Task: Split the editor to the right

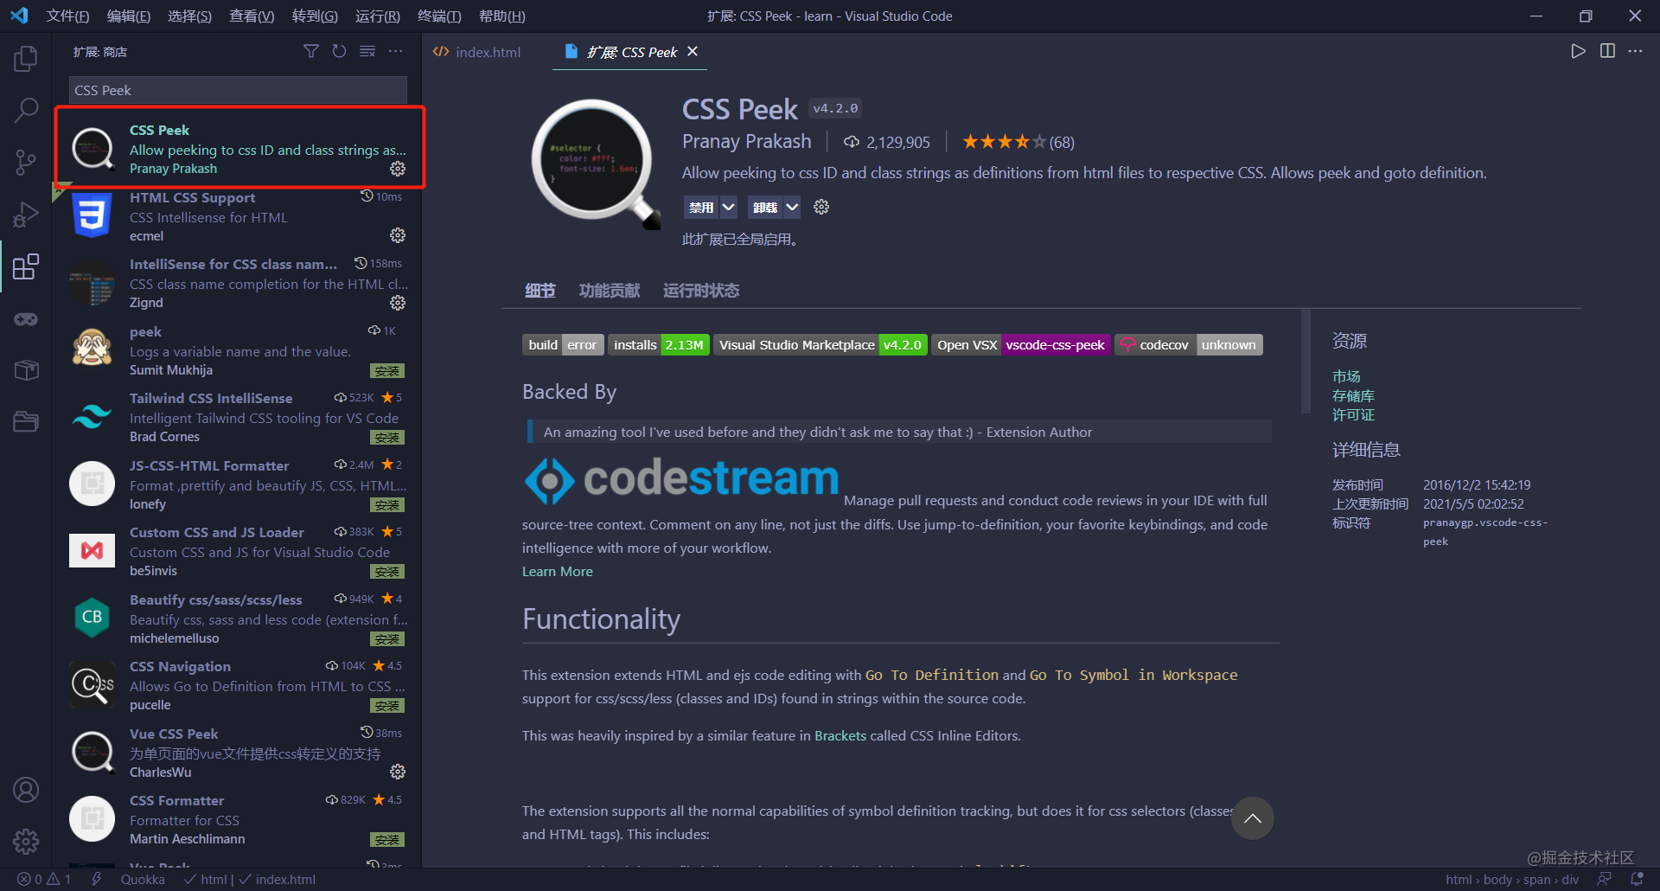Action: [x=1607, y=51]
